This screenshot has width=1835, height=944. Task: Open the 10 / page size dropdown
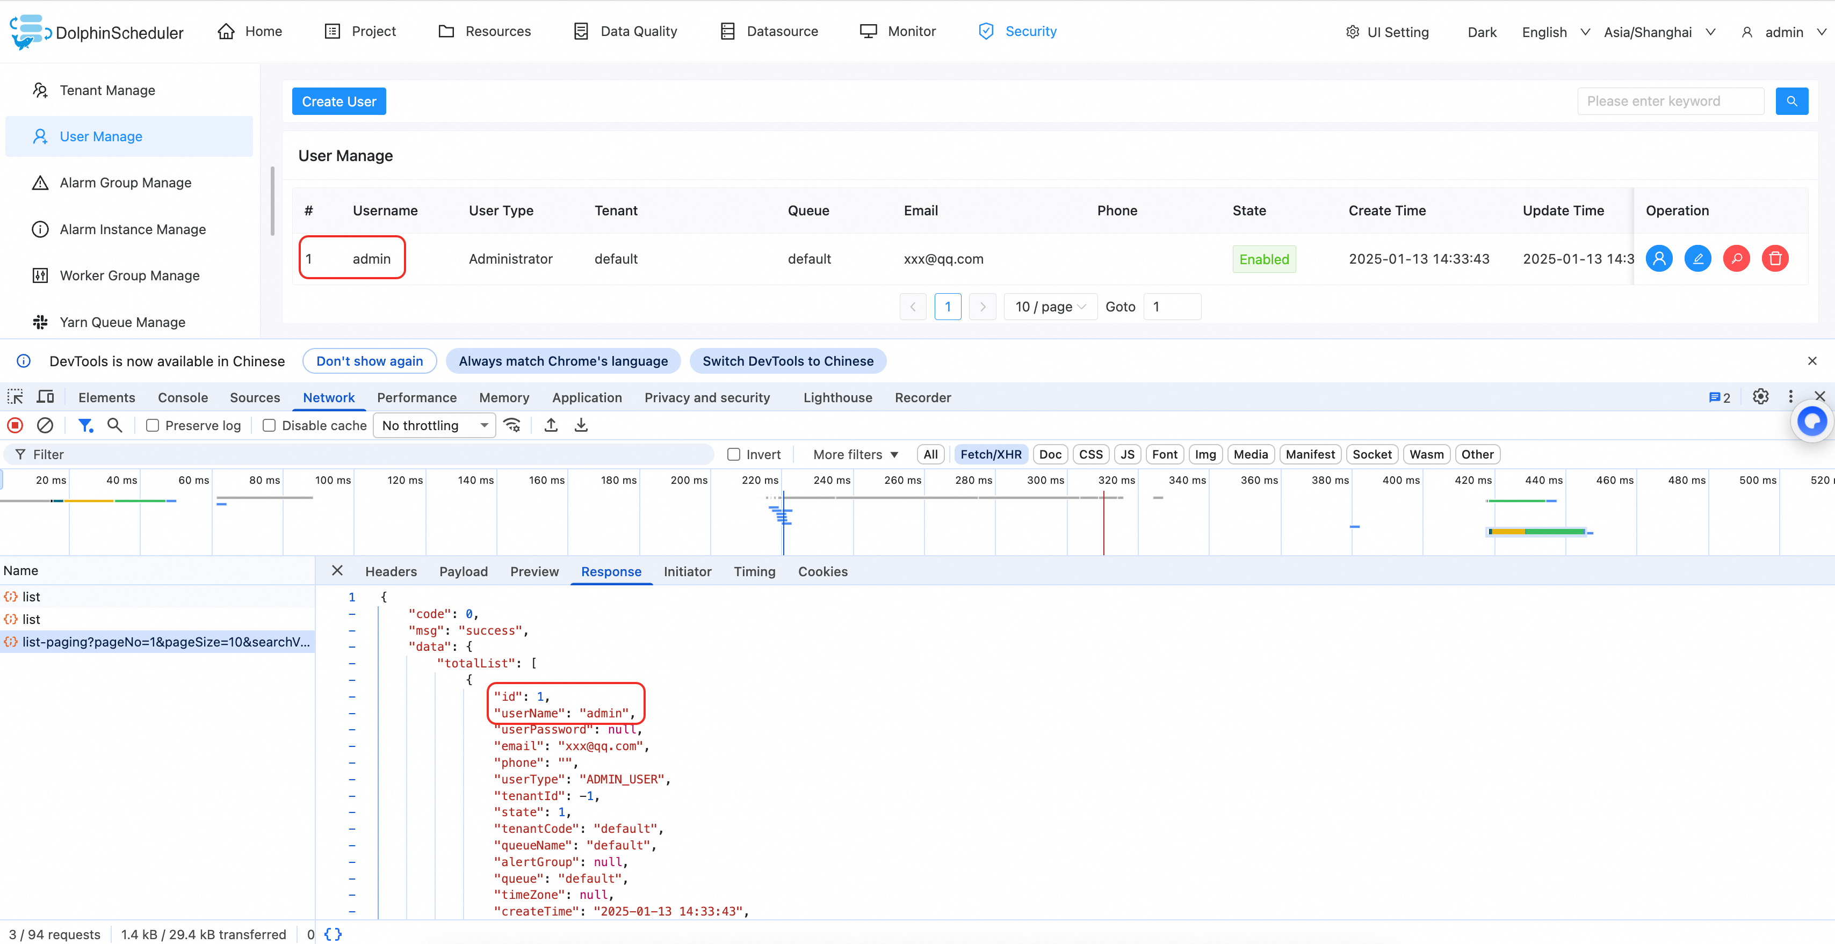[1050, 306]
